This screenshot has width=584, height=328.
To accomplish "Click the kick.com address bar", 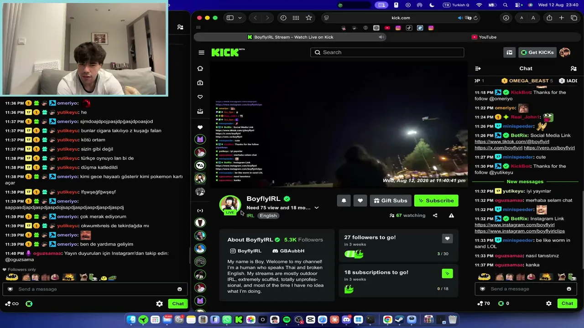I will click(401, 18).
